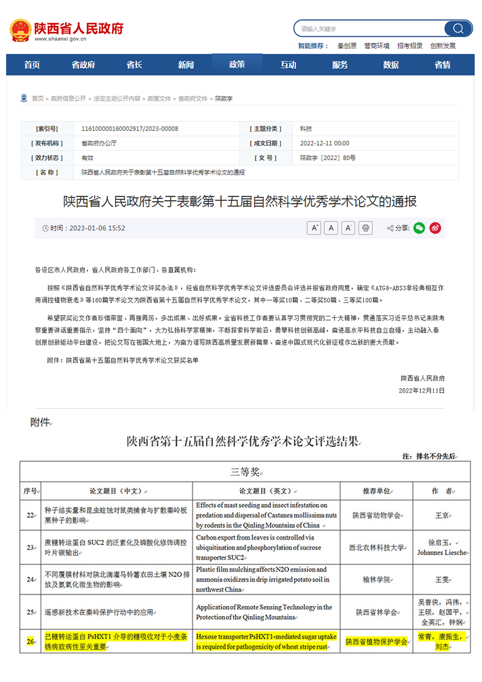Open 省政府文件 breadcrumb link

[193, 99]
